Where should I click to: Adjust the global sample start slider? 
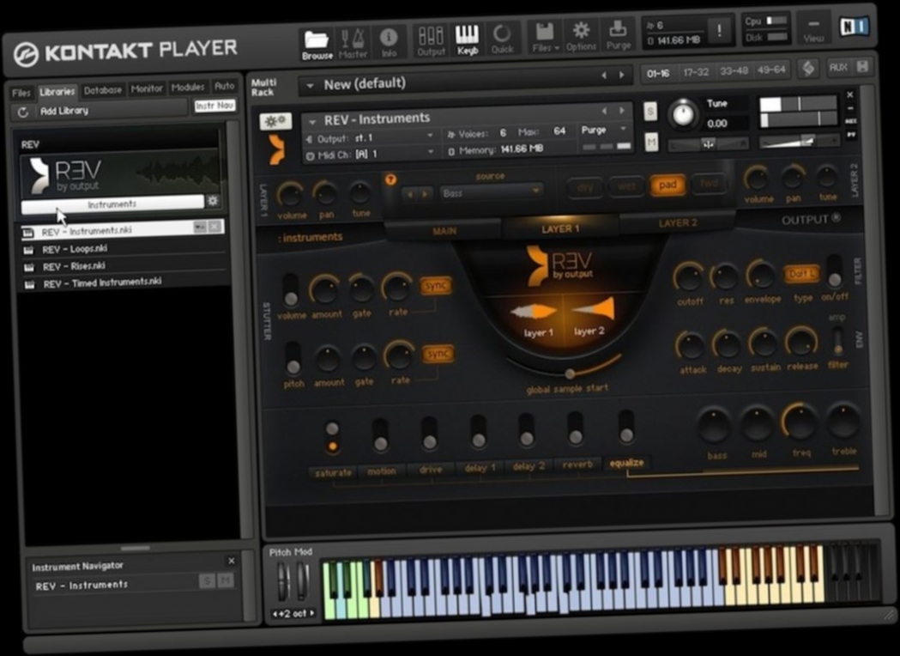tap(570, 374)
